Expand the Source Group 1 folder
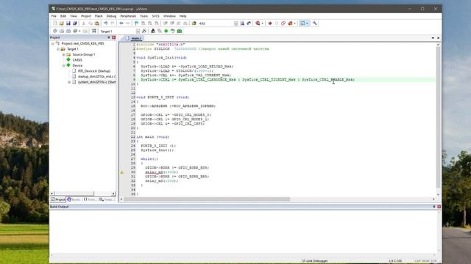The height and width of the screenshot is (264, 471). [x=64, y=54]
